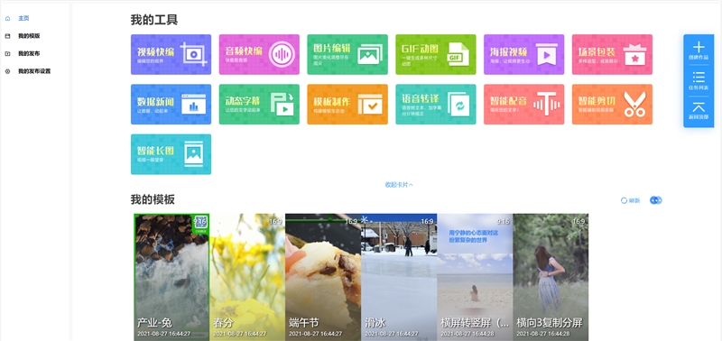722x341 pixels.
Task: Toggle the template view switch beside 刷新
Action: coord(656,200)
